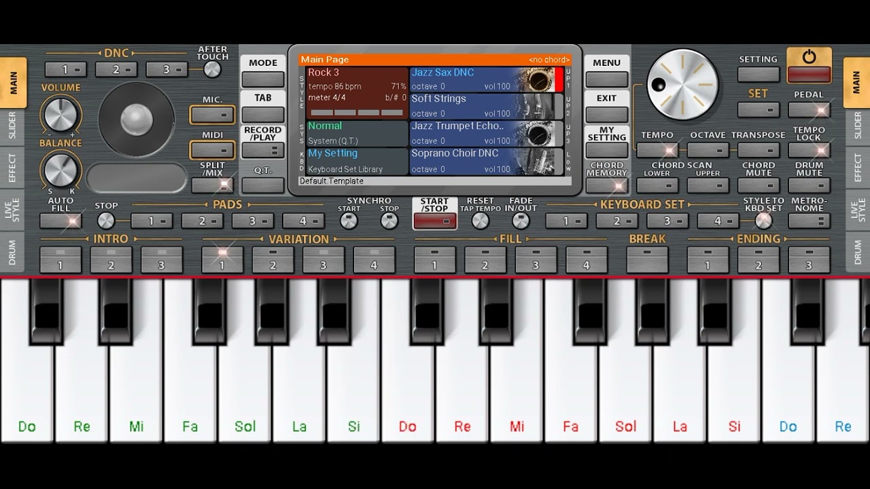The width and height of the screenshot is (870, 489).
Task: Open My Setting button
Action: (607, 150)
